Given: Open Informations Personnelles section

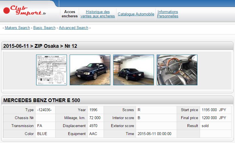Looking at the screenshot, I should pyautogui.click(x=168, y=14).
